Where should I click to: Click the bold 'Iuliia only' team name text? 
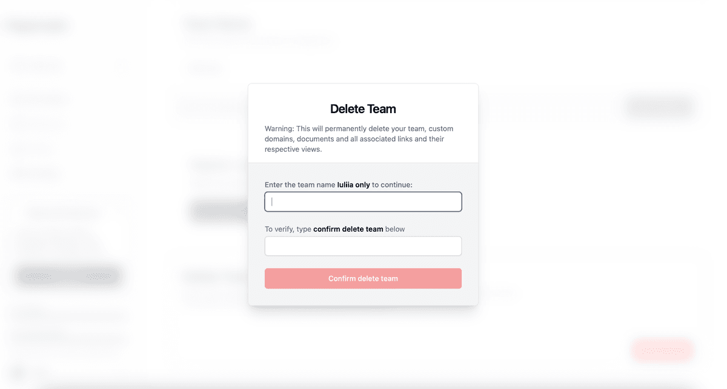[353, 185]
